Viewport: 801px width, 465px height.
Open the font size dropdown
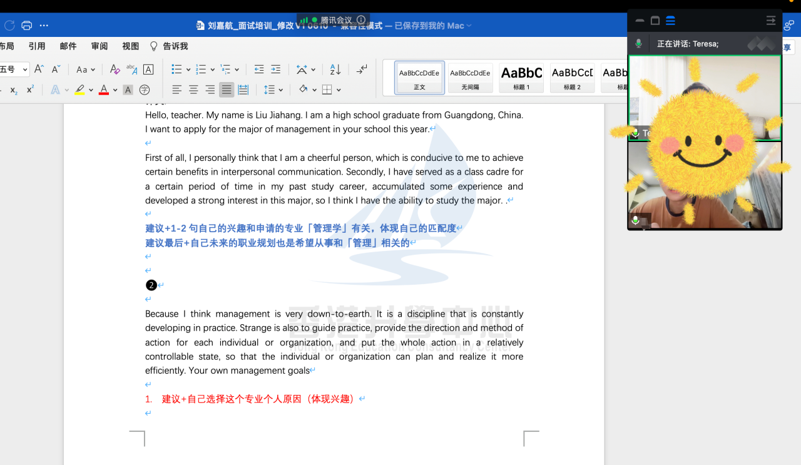point(25,70)
